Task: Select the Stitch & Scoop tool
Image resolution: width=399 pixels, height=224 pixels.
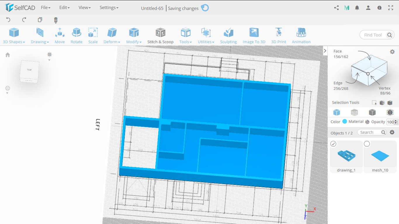Action: coord(160,36)
